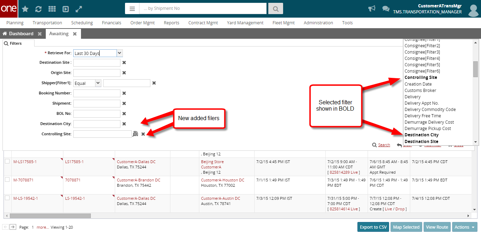The image size is (481, 235).
Task: Check the M-LS17585-1 row checkbox
Action: point(7,161)
